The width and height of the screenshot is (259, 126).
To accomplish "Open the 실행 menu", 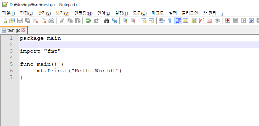I will [173, 13].
